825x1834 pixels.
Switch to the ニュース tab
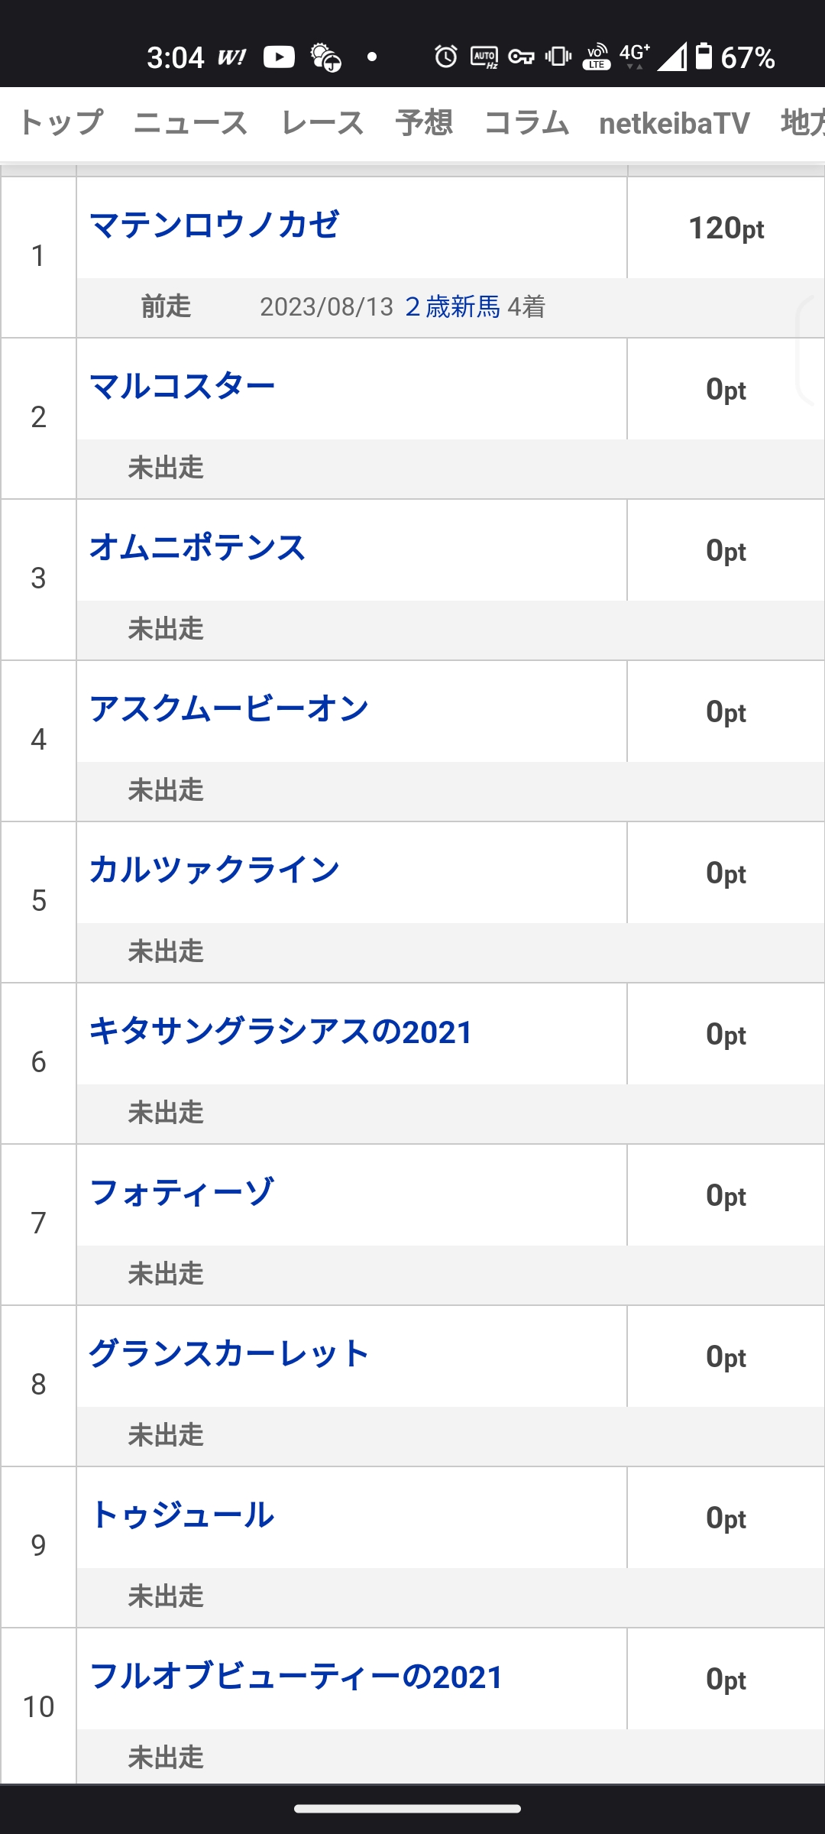coord(190,123)
